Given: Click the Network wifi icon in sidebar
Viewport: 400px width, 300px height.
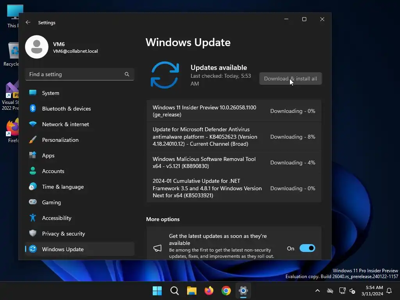Looking at the screenshot, I should (33, 124).
